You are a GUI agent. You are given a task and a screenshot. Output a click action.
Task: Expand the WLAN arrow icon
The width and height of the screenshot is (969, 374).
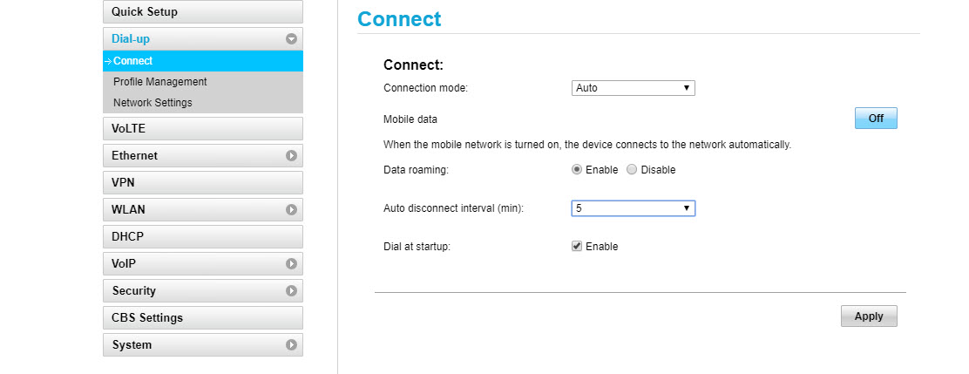point(292,209)
